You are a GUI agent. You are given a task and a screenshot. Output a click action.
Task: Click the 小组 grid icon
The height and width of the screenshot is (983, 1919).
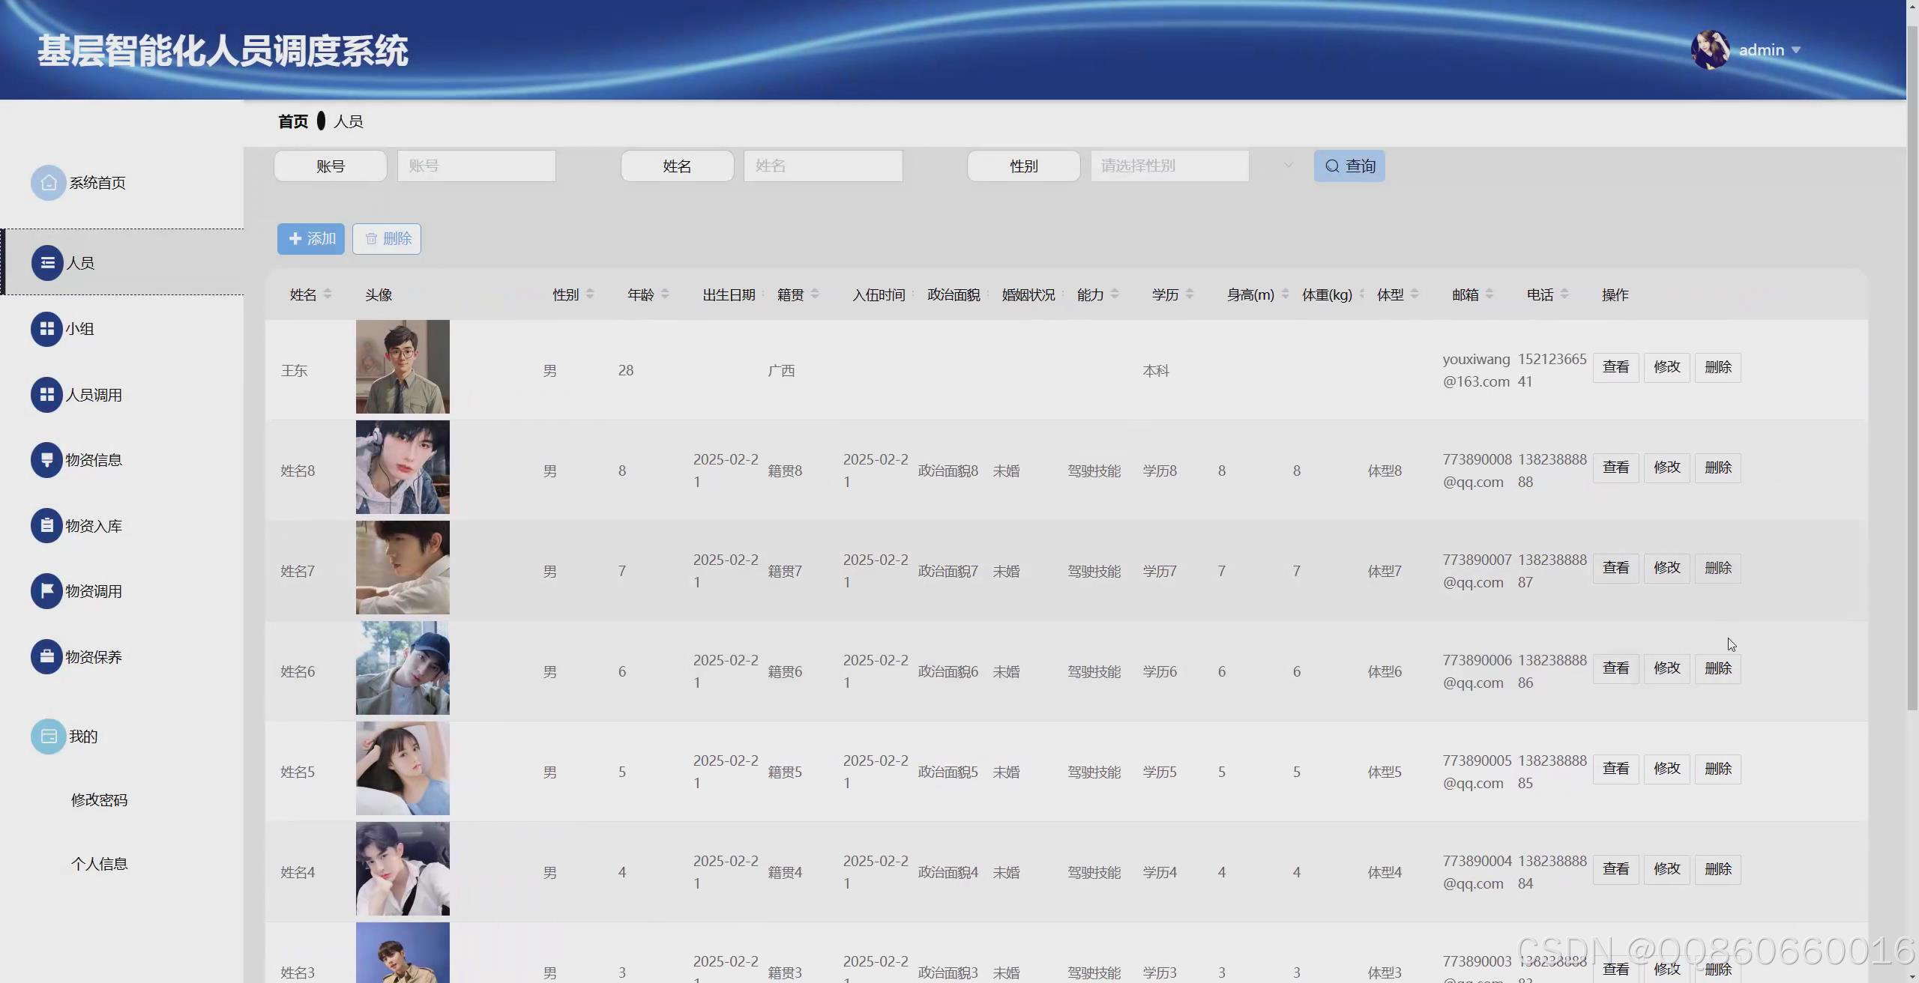tap(46, 329)
